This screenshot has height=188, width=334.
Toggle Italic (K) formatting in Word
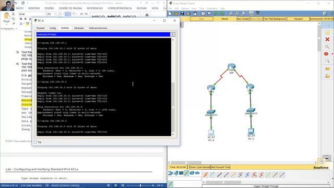(x=26, y=19)
